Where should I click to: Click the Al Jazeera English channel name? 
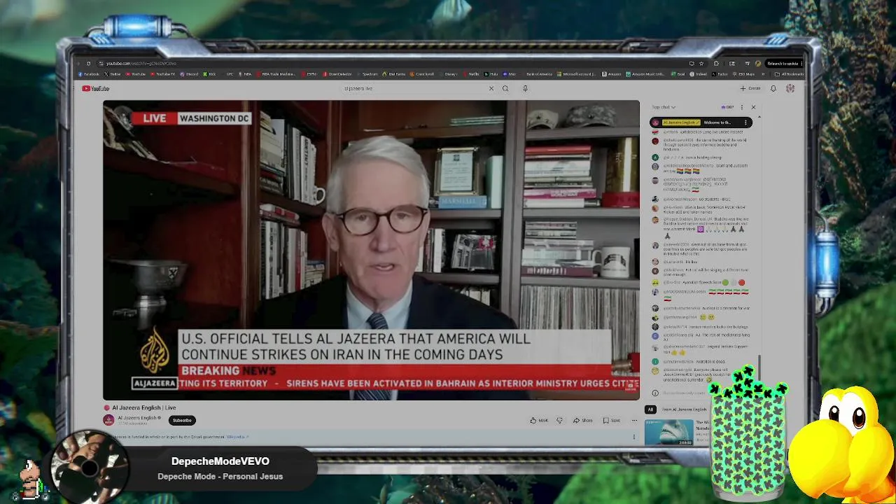(x=137, y=418)
